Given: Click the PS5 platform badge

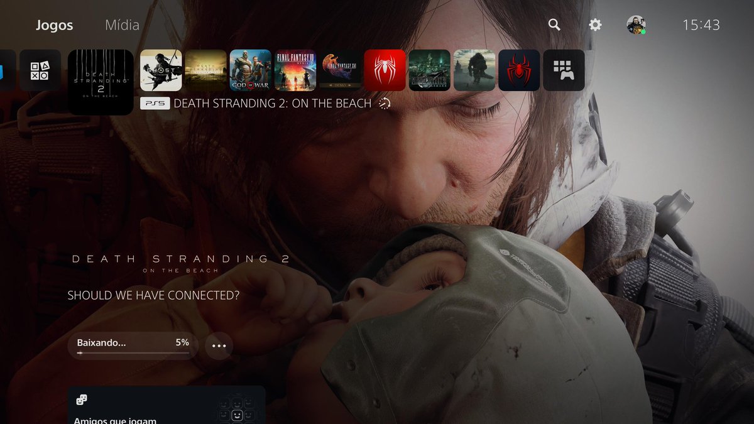Looking at the screenshot, I should tap(155, 103).
